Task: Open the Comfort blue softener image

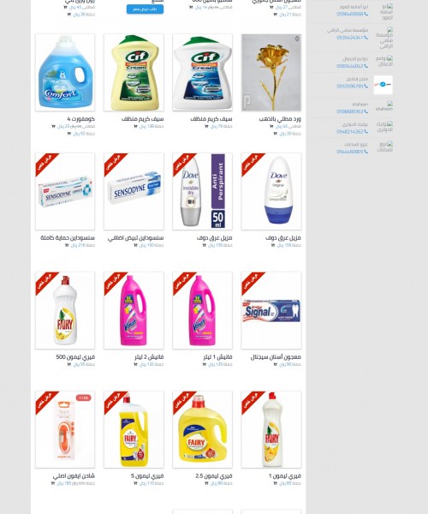Action: pyautogui.click(x=65, y=73)
